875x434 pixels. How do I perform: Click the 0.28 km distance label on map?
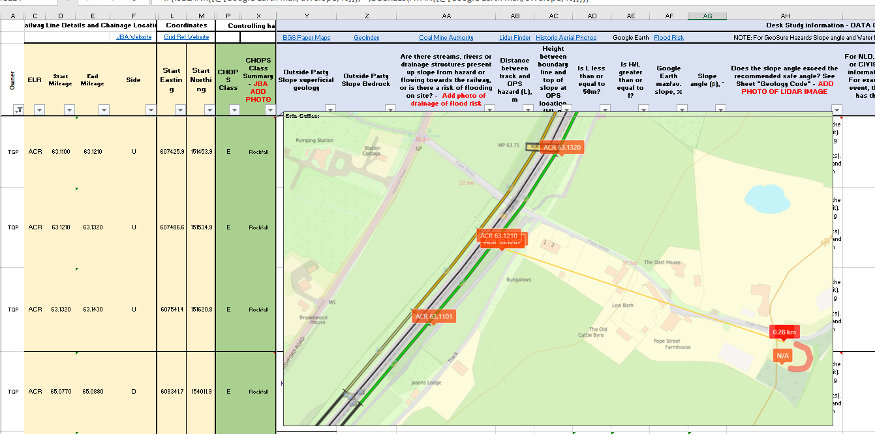(784, 332)
